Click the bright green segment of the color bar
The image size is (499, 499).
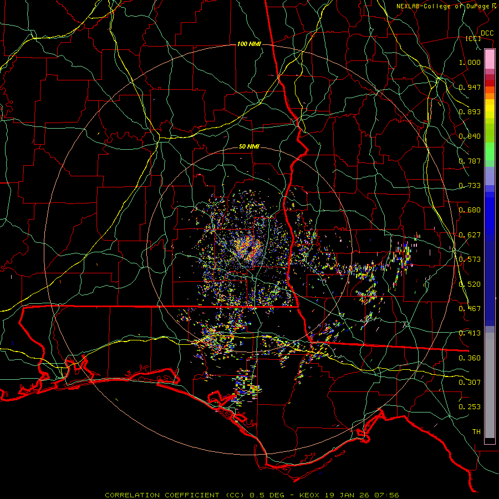click(490, 151)
